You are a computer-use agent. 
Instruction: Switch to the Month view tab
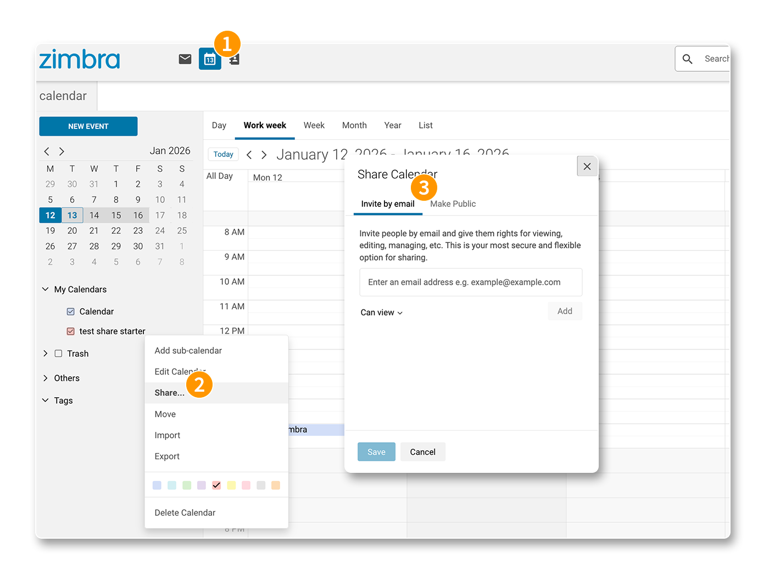[x=354, y=125]
